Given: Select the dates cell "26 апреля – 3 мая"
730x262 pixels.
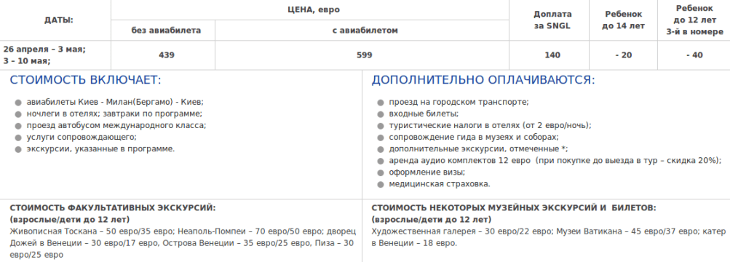Looking at the screenshot, I should (x=44, y=49).
